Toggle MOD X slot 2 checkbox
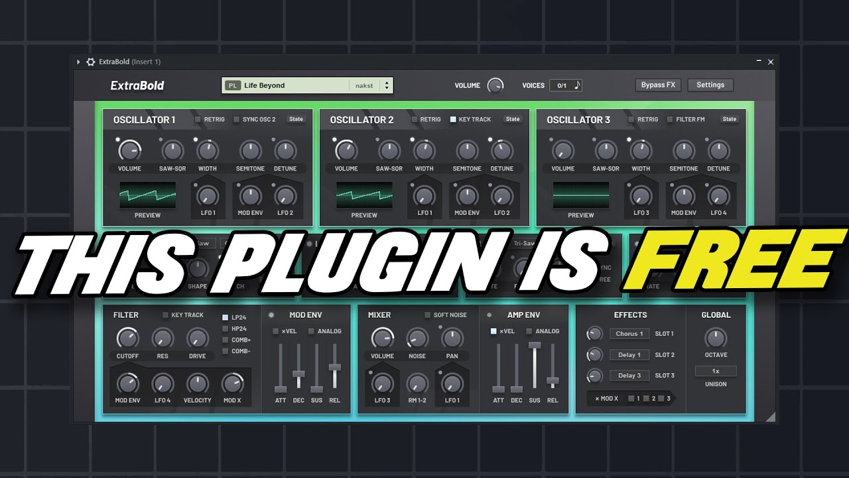 647,398
